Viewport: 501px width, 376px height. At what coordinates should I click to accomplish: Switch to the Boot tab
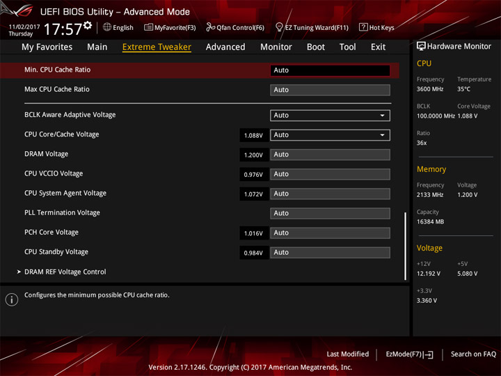coord(316,47)
